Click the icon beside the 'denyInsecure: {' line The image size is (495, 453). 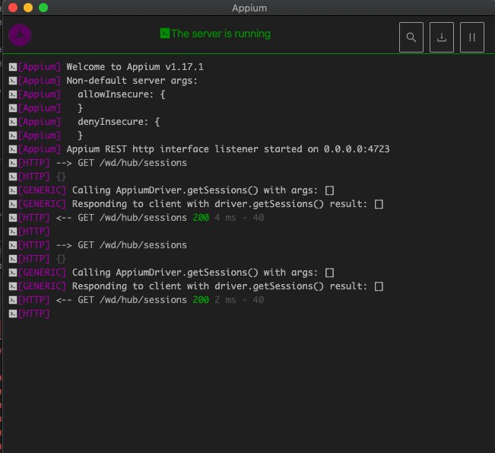click(x=13, y=122)
